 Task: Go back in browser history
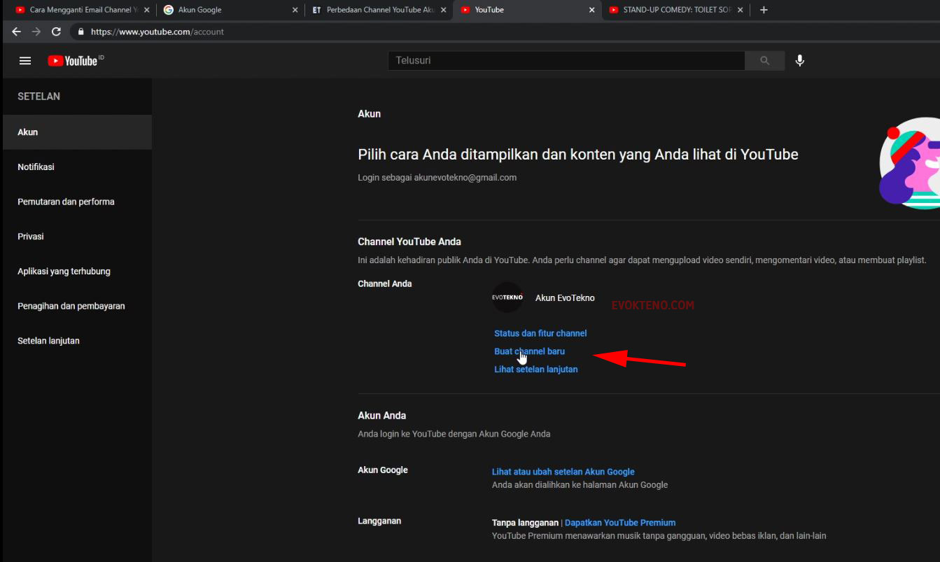(x=16, y=31)
